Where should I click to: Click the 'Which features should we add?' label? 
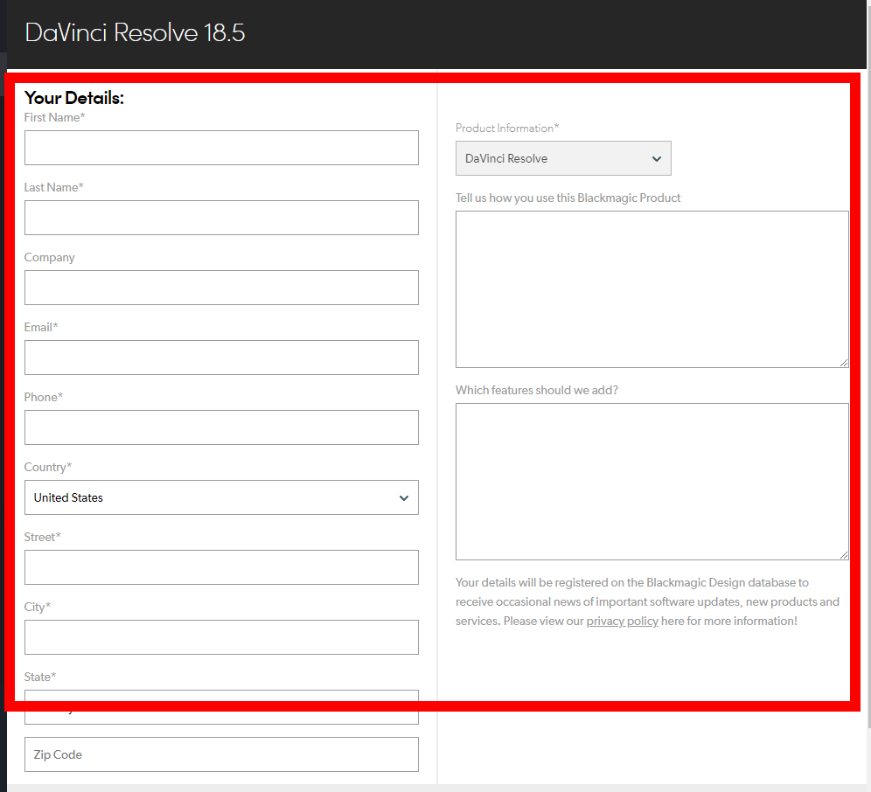(537, 391)
